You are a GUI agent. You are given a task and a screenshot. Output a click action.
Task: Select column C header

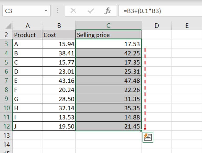coord(108,26)
